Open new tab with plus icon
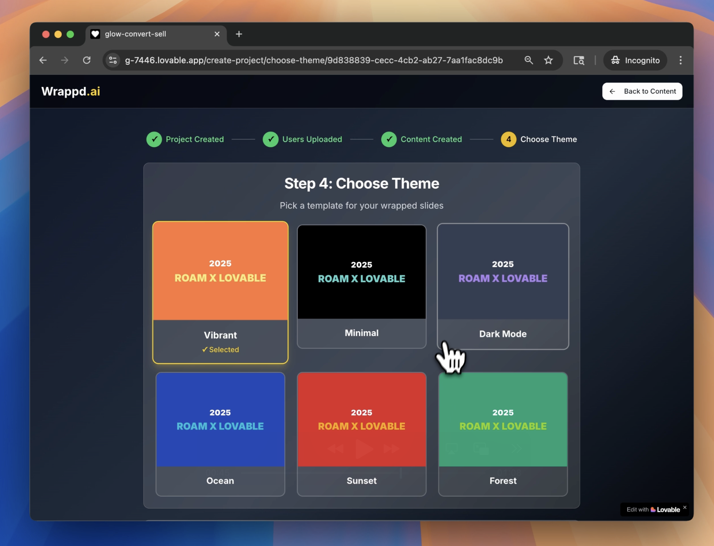Image resolution: width=714 pixels, height=546 pixels. [239, 34]
